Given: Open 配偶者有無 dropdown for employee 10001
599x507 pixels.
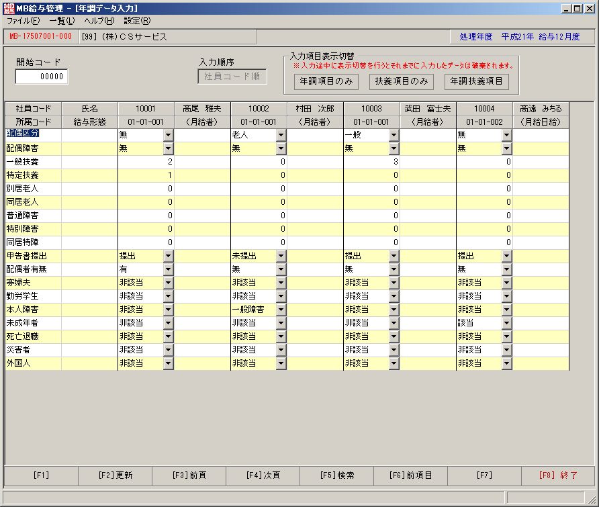Looking at the screenshot, I should (169, 269).
